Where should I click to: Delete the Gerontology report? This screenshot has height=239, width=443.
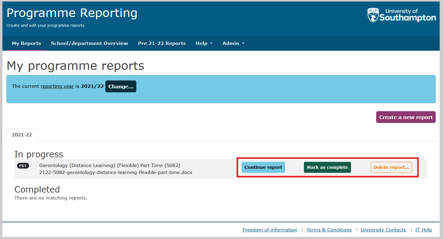[x=391, y=167]
